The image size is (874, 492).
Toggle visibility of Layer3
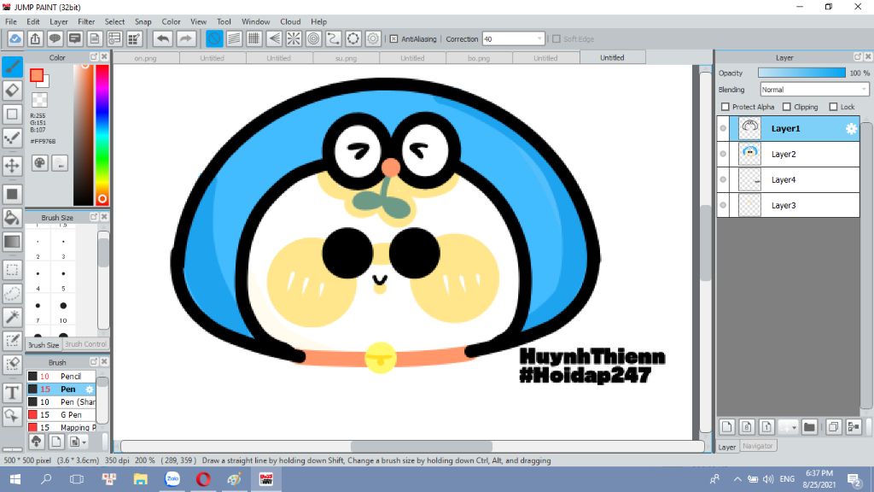(x=723, y=205)
